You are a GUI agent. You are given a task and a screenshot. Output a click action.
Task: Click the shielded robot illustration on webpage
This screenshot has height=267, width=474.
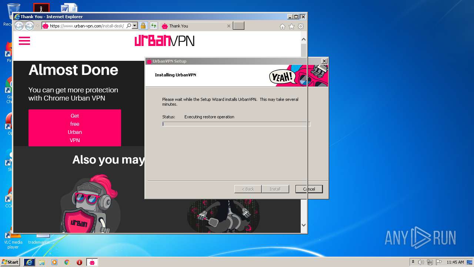(x=90, y=204)
